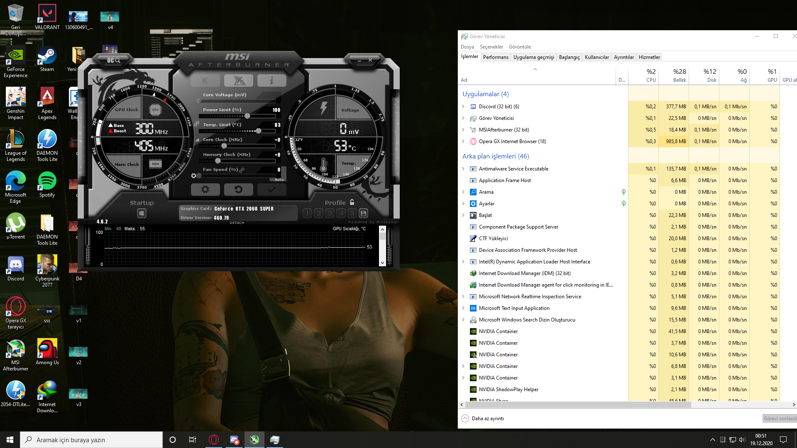Viewport: 797px width, 448px height.
Task: Click the Core Clock slider handle
Action: (x=224, y=146)
